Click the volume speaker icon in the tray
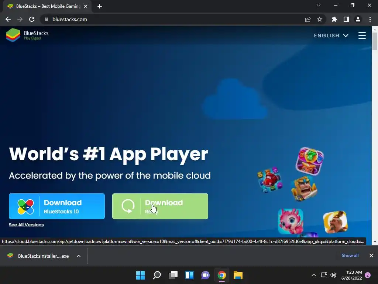The width and height of the screenshot is (378, 284). click(x=333, y=275)
